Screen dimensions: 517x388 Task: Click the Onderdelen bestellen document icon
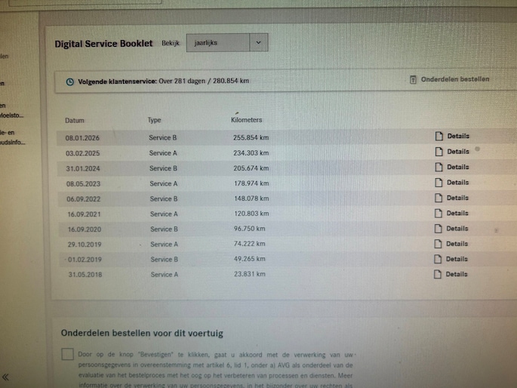click(414, 79)
